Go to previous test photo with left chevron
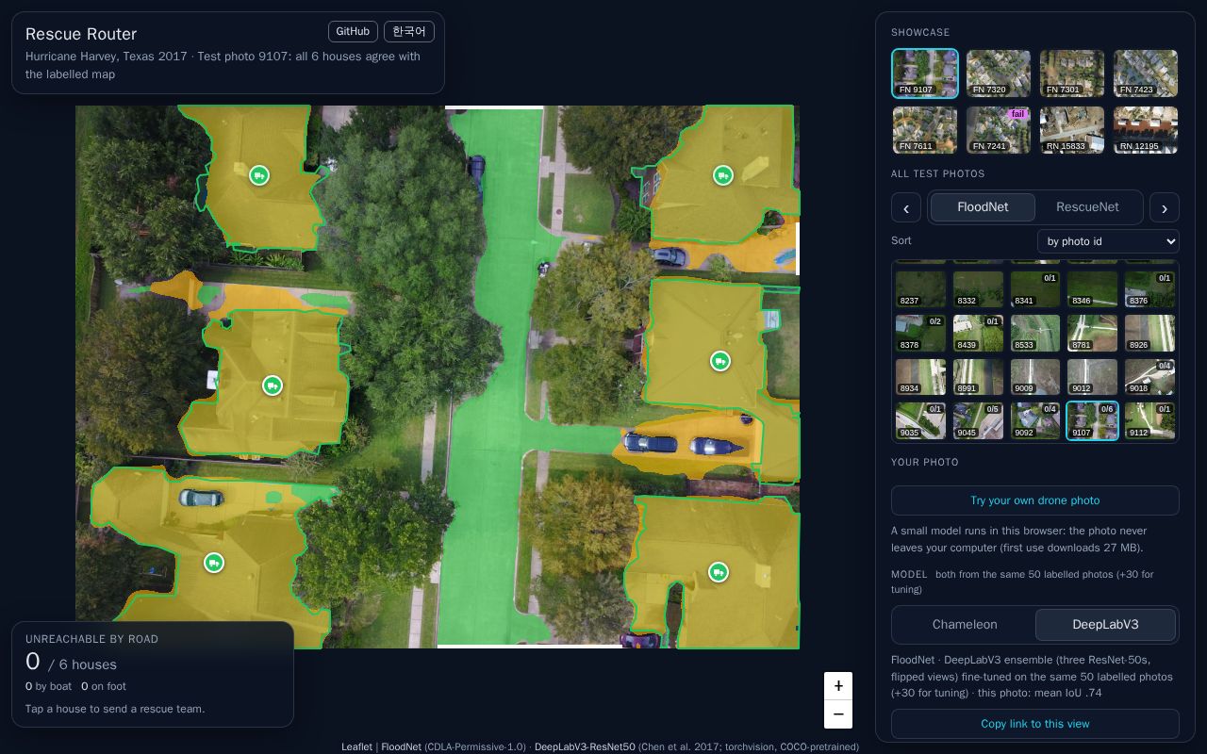 point(906,207)
